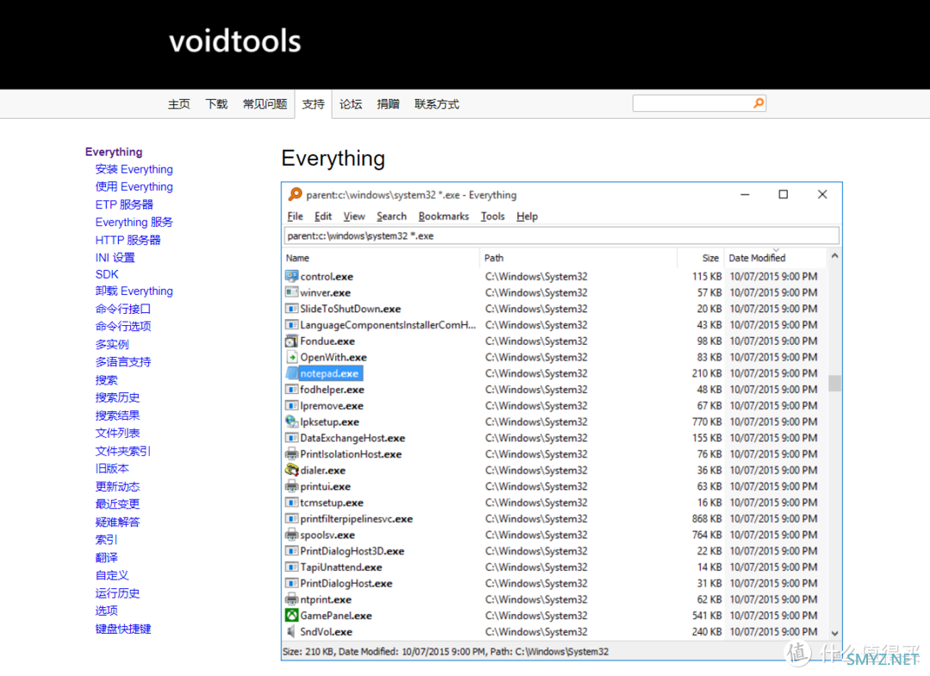Open the Tools menu

tap(493, 216)
